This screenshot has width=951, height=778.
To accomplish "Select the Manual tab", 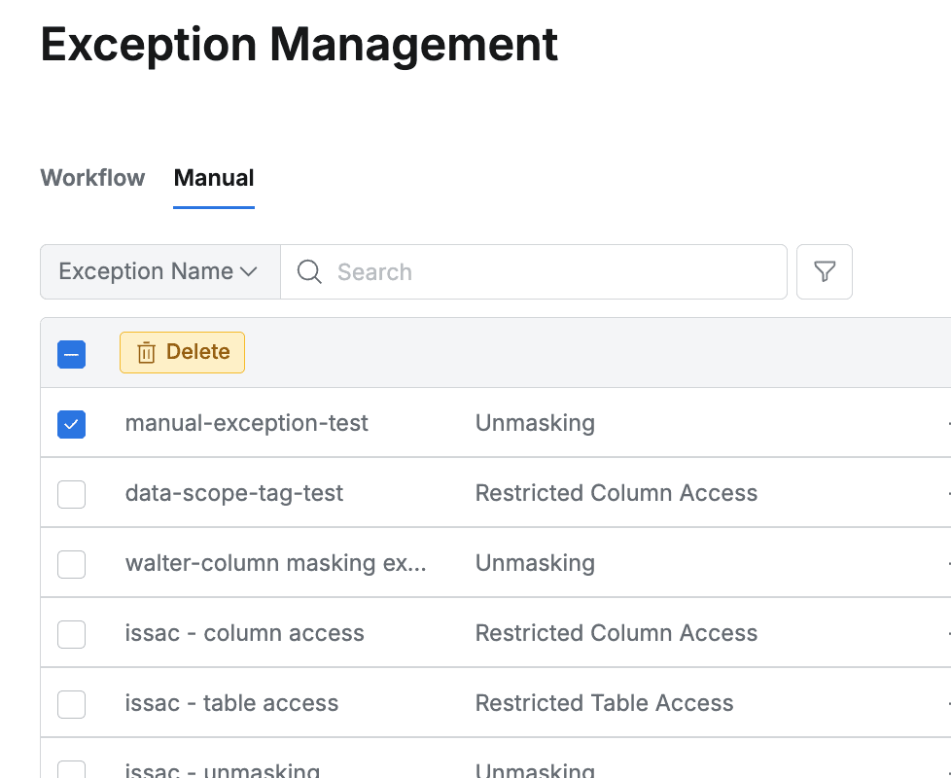I will [x=214, y=178].
